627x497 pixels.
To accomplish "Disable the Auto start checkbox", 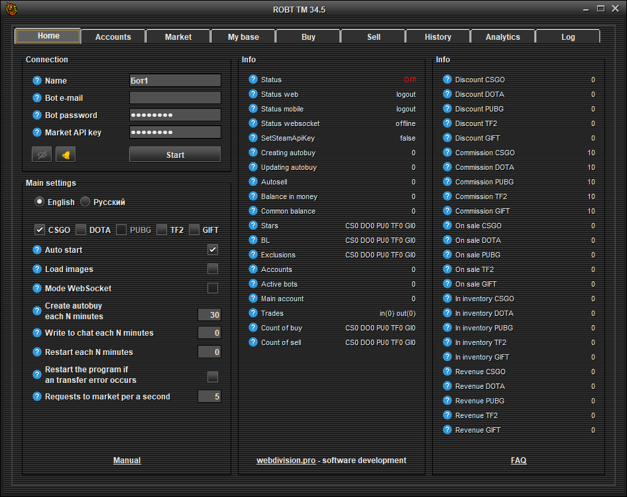I will pyautogui.click(x=213, y=249).
